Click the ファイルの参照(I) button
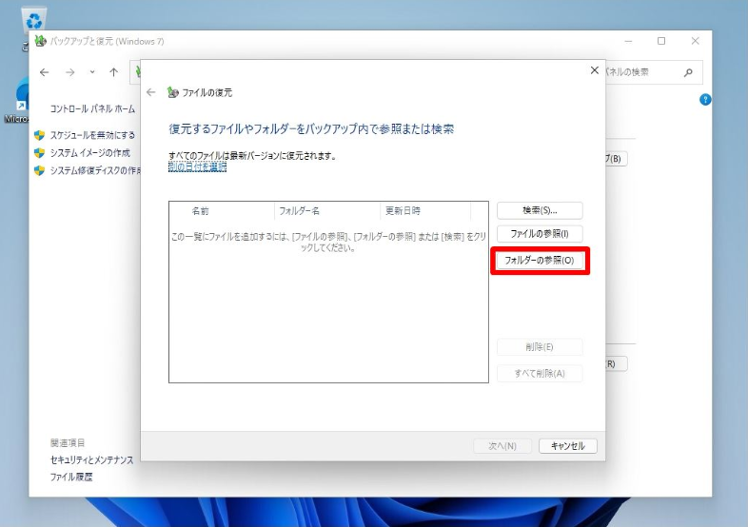The width and height of the screenshot is (748, 527). 540,234
